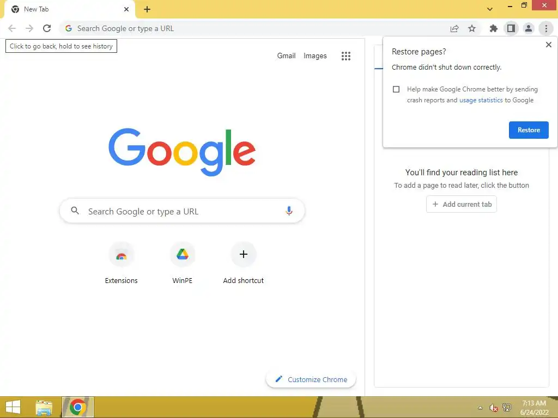Select the New Tab tab

pos(69,9)
